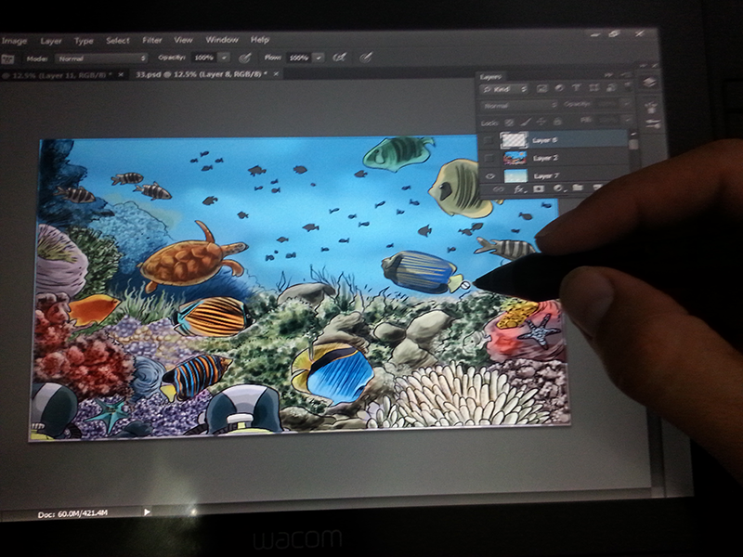Open the View menu
Viewport: 743px width, 557px height.
pos(183,40)
